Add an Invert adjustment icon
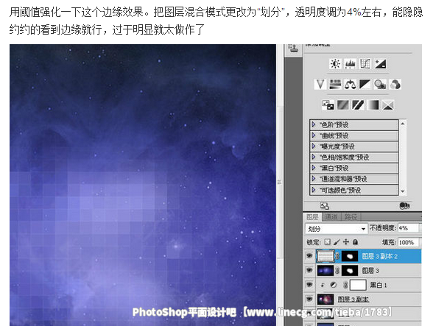 click(328, 105)
